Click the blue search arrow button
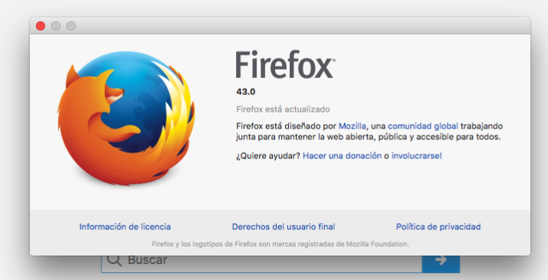 [x=441, y=264]
